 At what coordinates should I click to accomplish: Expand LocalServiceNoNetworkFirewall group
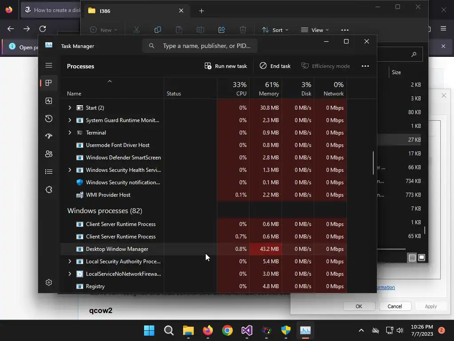click(70, 274)
